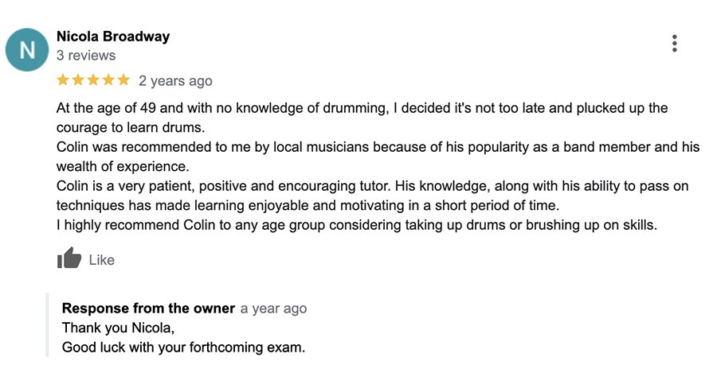Screen dimensions: 717x365
Task: Click the thumbs-up Like icon
Action: coord(69,258)
